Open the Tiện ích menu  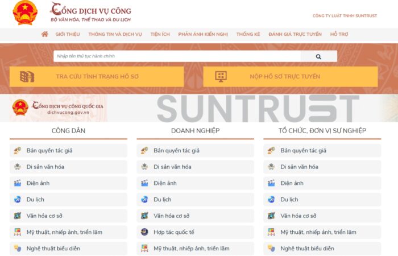point(160,34)
